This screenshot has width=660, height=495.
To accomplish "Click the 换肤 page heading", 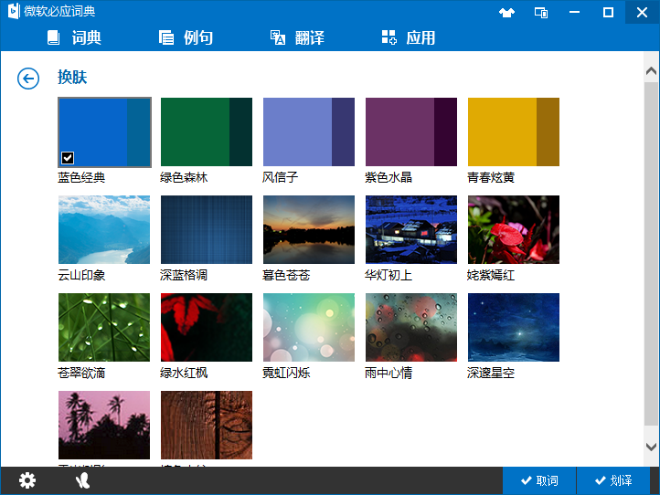I will click(x=72, y=78).
